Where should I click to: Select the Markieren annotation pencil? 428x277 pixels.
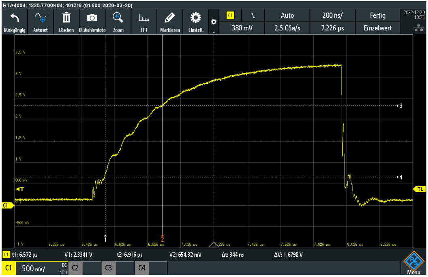tap(170, 20)
